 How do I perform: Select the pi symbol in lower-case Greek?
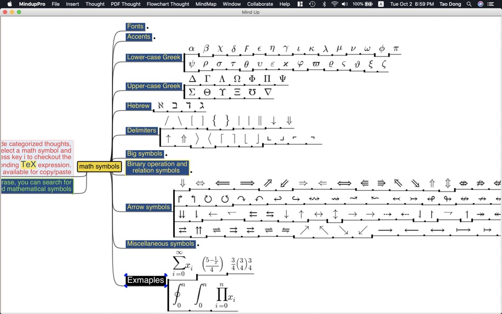click(x=396, y=49)
